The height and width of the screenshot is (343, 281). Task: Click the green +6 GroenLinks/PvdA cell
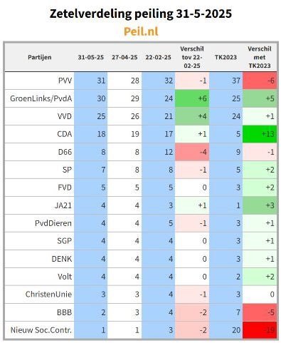coord(192,98)
